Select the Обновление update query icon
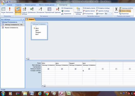 click(x=40, y=9)
